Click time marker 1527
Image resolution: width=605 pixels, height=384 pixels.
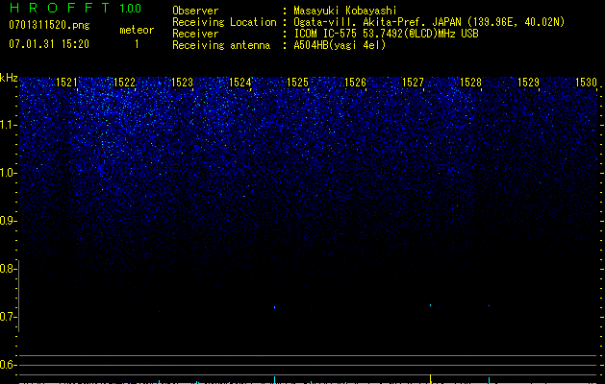tap(413, 83)
